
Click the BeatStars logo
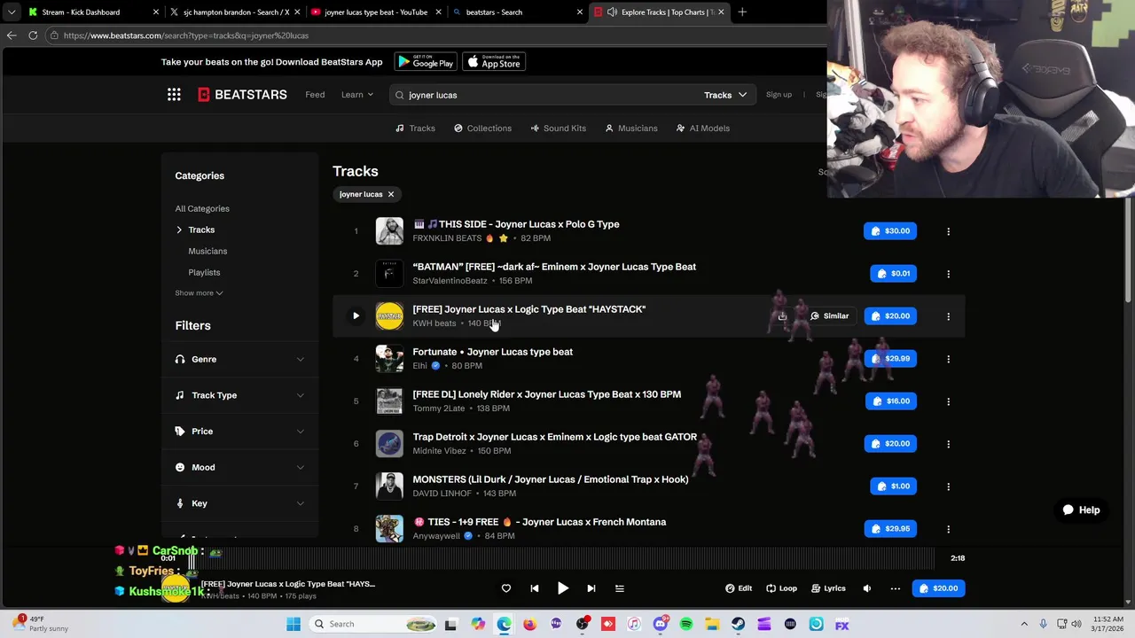tap(242, 95)
